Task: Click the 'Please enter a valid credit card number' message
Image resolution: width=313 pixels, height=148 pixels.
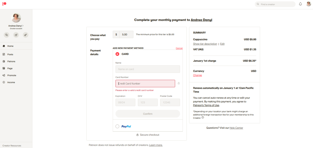Action: point(134,90)
